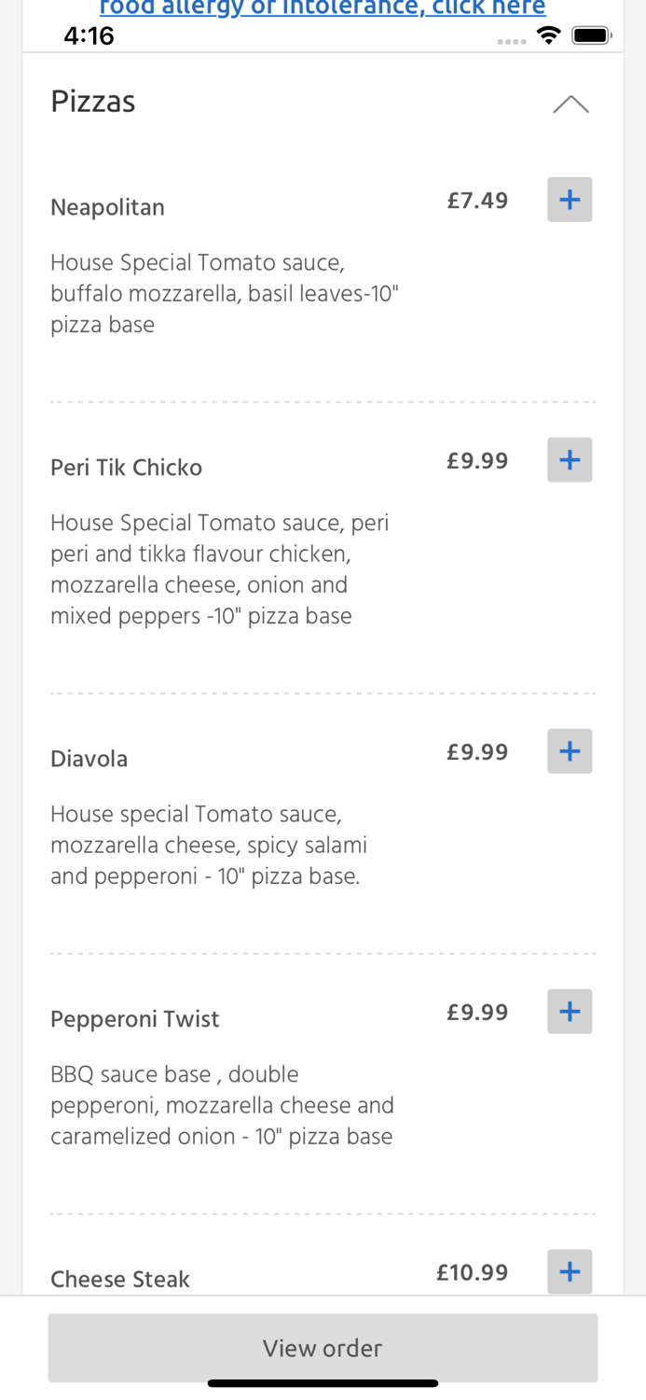Tap the Cheese Steak £10.99 price
646x1400 pixels.
tap(472, 1272)
